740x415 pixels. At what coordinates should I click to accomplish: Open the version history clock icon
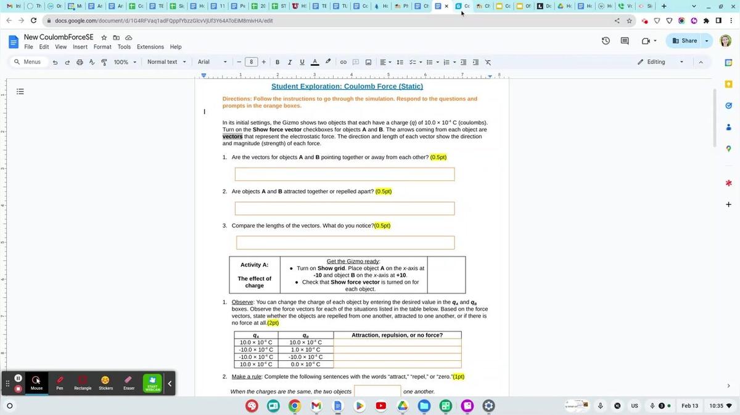606,41
